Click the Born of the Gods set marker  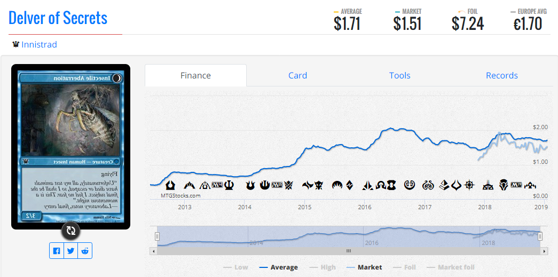point(250,185)
